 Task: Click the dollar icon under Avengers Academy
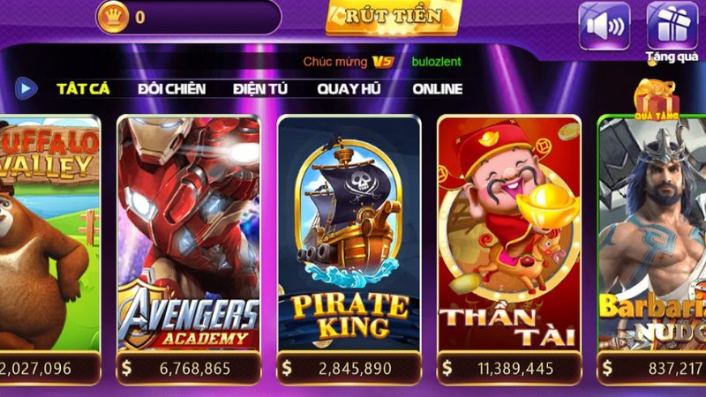[x=127, y=368]
